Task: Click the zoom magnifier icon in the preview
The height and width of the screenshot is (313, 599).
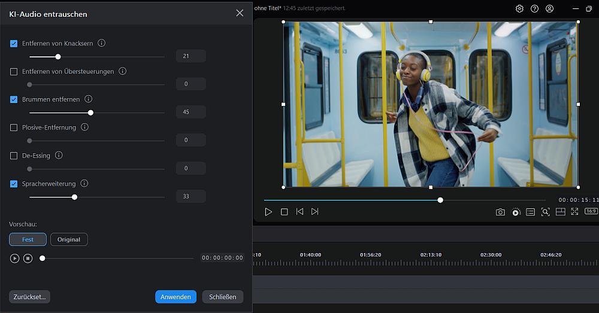Action: click(545, 212)
